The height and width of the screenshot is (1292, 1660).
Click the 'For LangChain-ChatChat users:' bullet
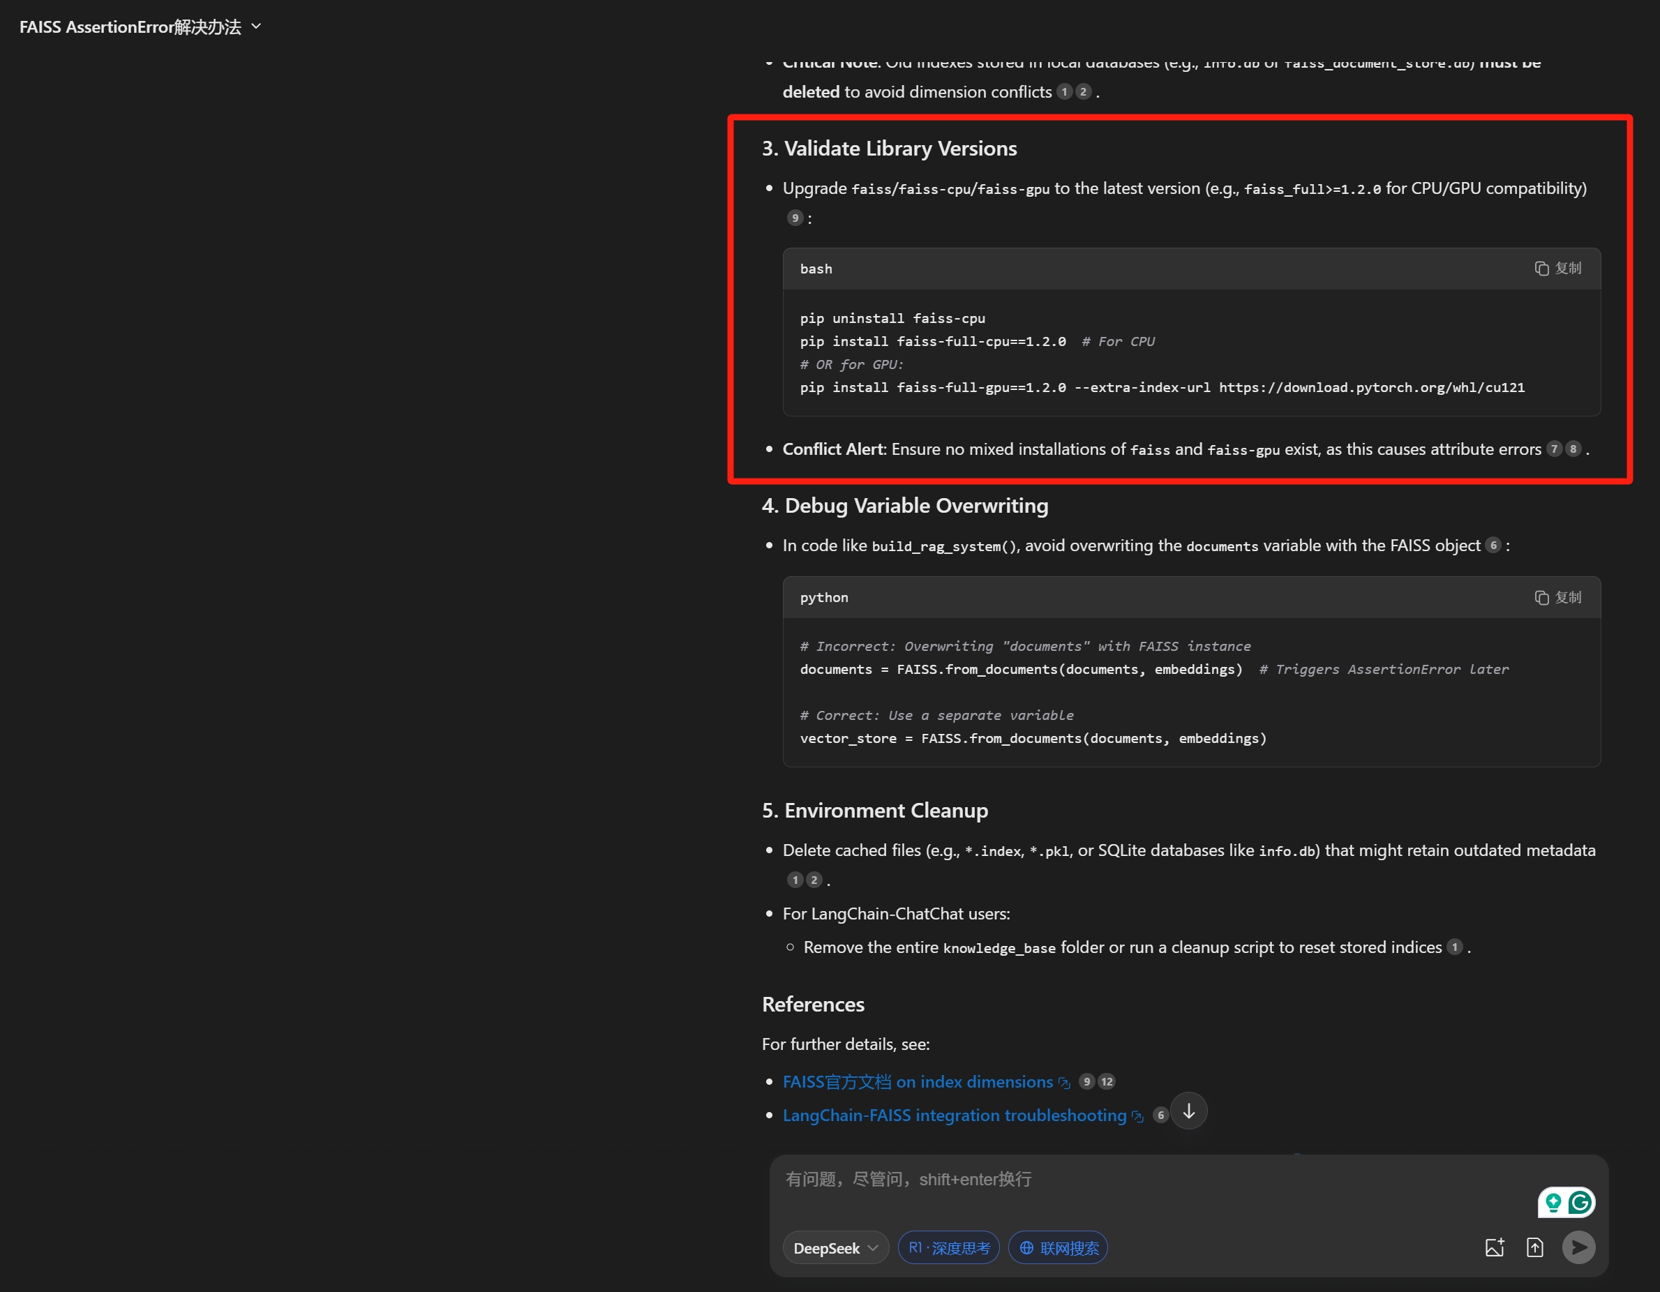click(896, 913)
